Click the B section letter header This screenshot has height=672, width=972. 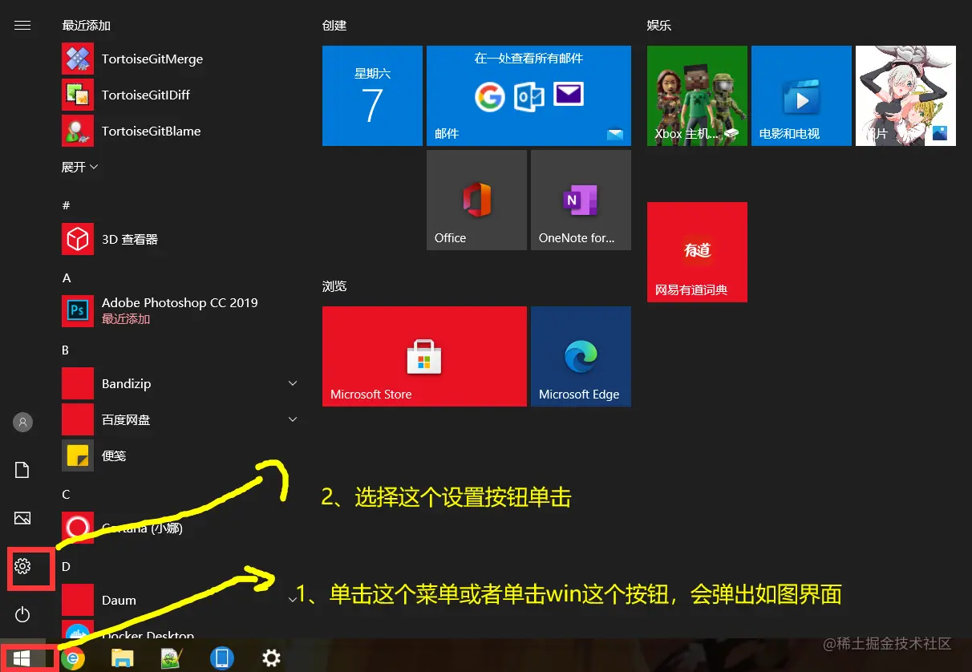pyautogui.click(x=66, y=350)
